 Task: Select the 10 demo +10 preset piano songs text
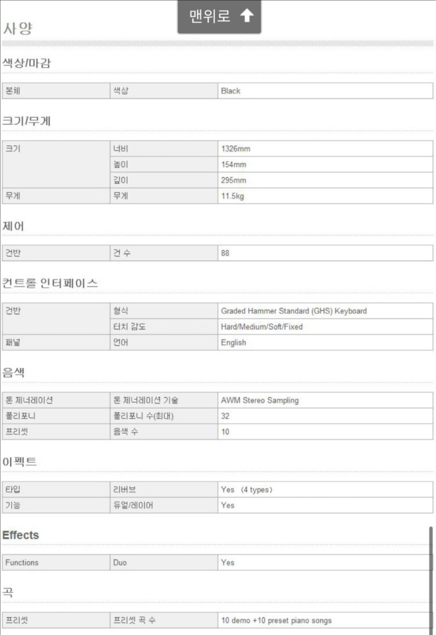(x=276, y=620)
